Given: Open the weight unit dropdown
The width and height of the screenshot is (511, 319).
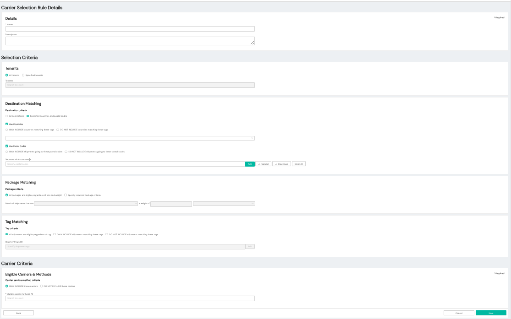Looking at the screenshot, I should click(224, 204).
